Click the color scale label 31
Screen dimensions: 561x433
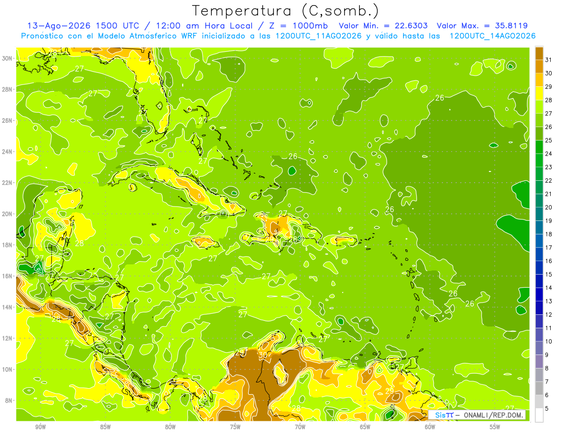[x=549, y=59]
